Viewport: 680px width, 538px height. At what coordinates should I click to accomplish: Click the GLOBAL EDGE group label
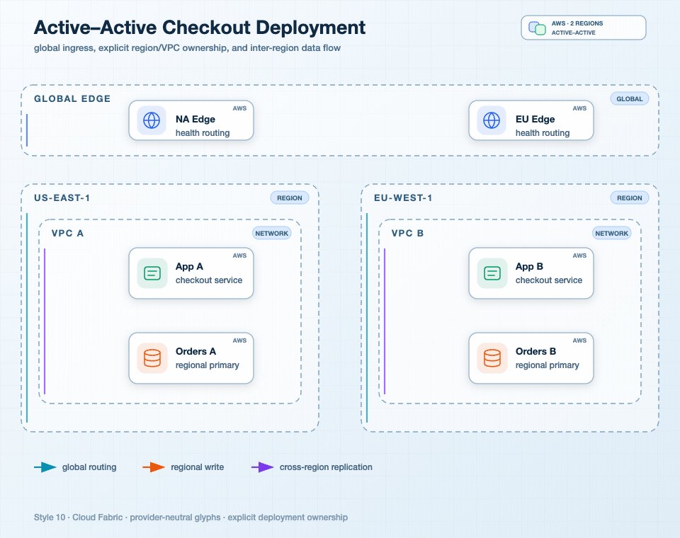pos(72,99)
